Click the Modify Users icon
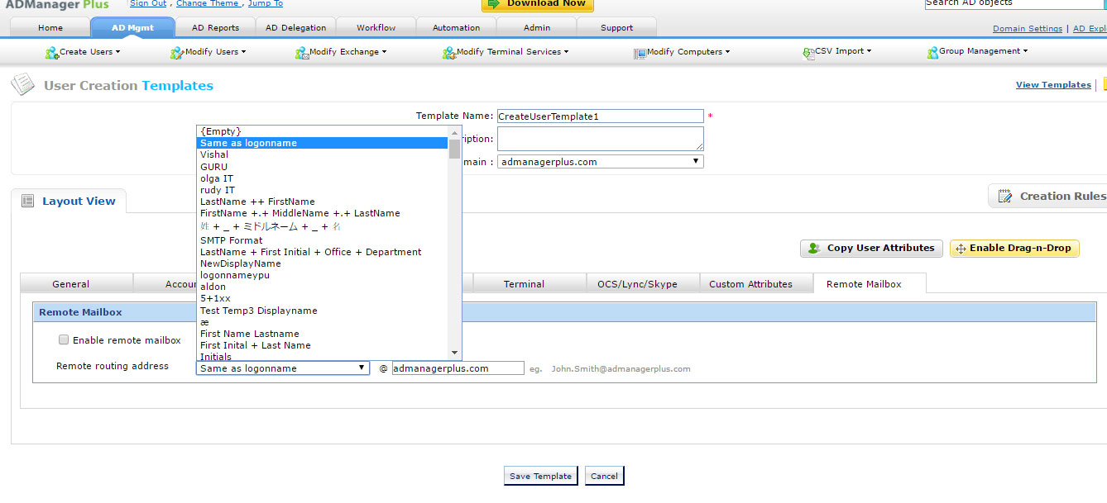Image resolution: width=1107 pixels, height=503 pixels. 177,53
